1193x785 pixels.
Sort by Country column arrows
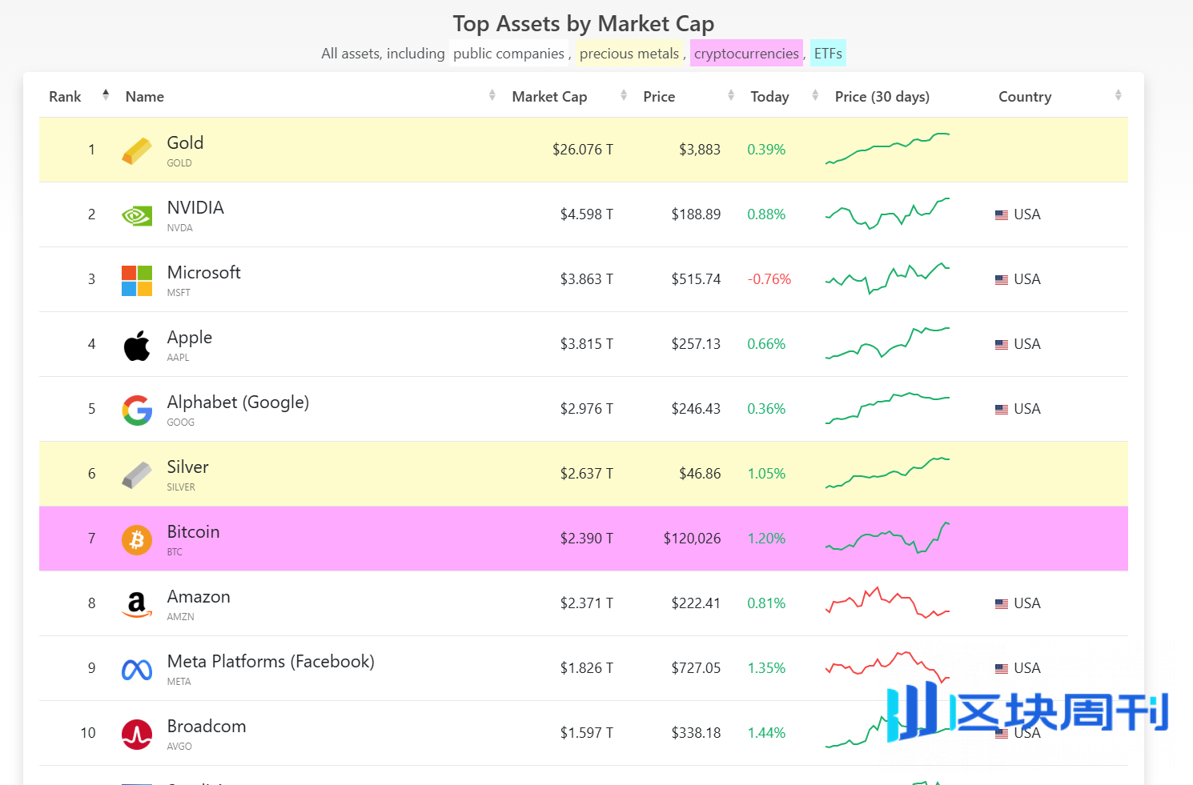coord(1118,96)
